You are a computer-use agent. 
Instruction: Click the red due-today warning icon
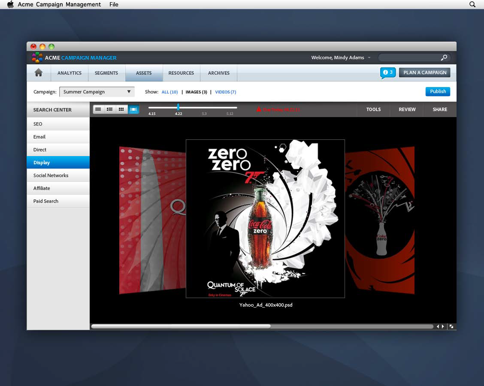coord(259,109)
